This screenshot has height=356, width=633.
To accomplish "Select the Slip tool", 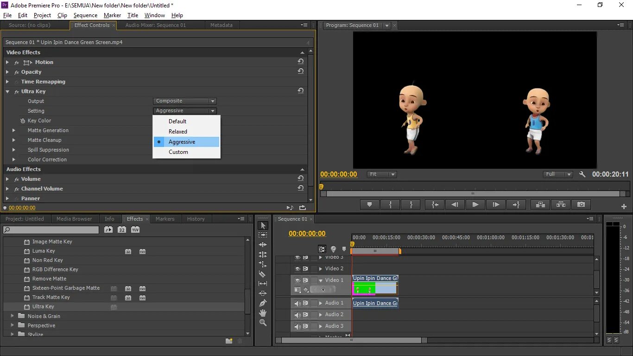I will pos(263,284).
